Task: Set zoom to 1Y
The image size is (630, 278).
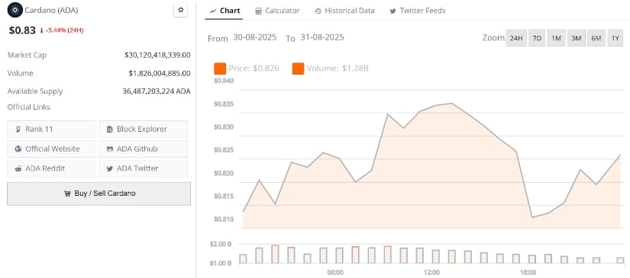Action: pos(615,38)
